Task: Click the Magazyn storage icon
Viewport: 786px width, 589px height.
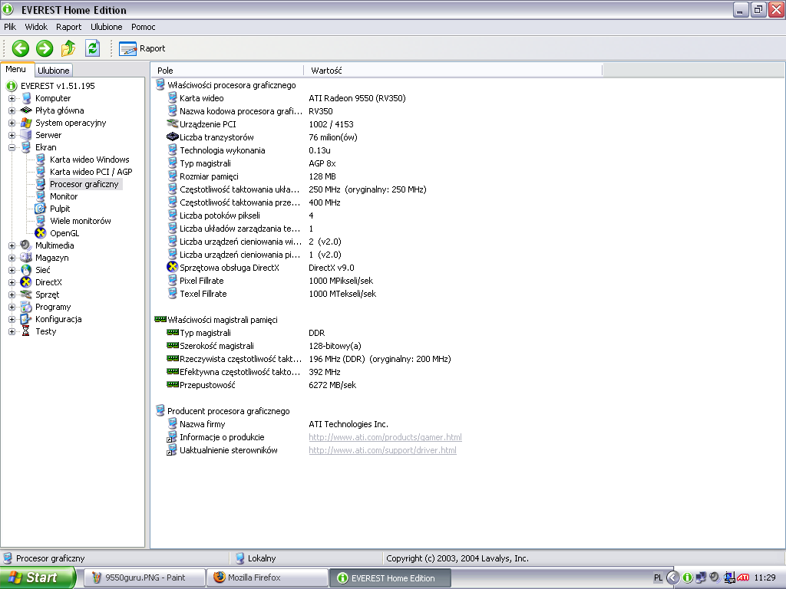Action: [26, 258]
